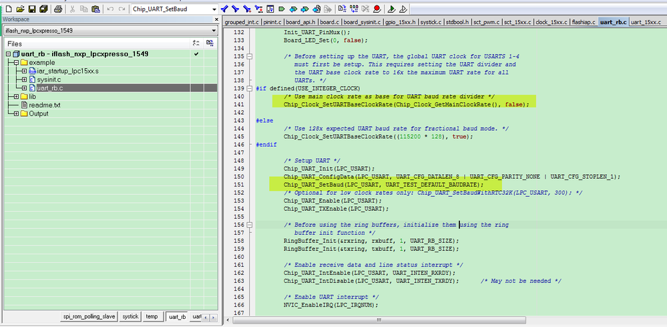Build the project with the Make icon
This screenshot has width=667, height=327.
pyautogui.click(x=354, y=9)
